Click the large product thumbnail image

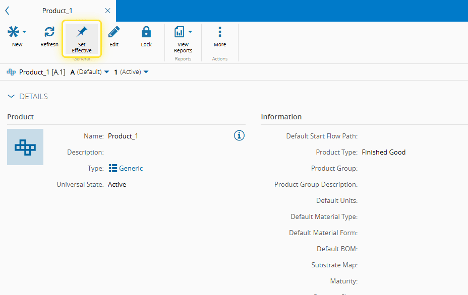25,147
